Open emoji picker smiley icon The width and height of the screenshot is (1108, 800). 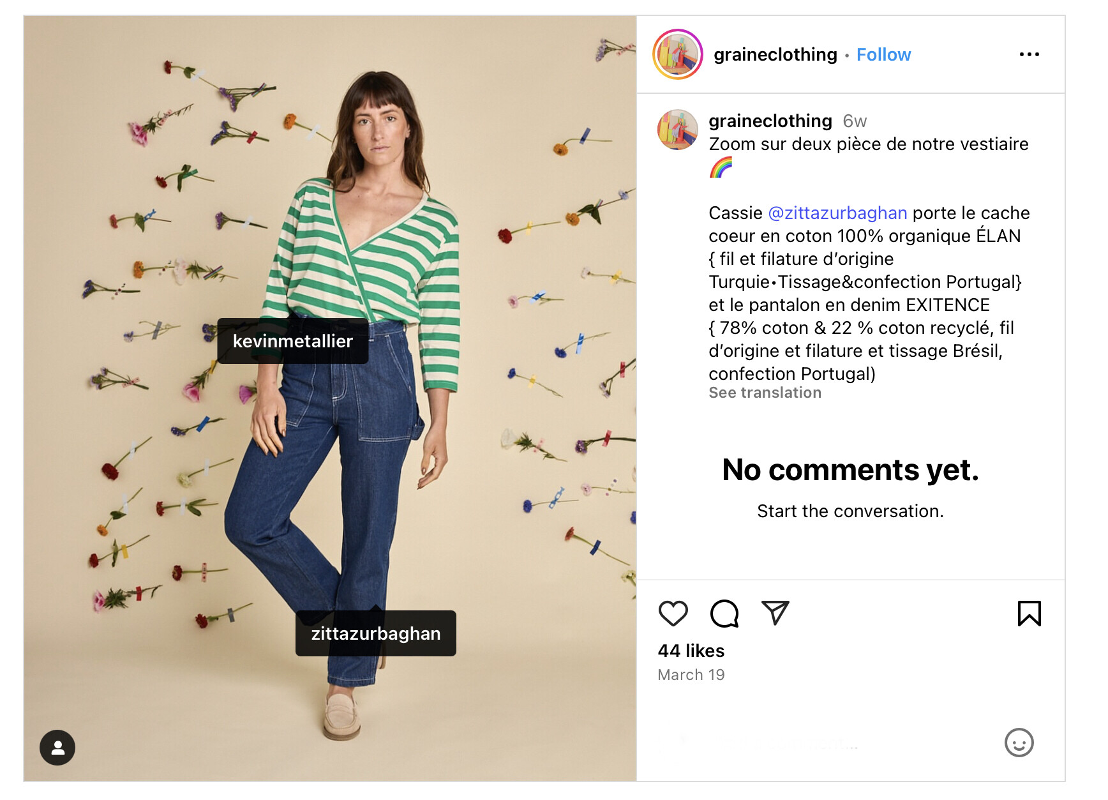coord(1019,743)
